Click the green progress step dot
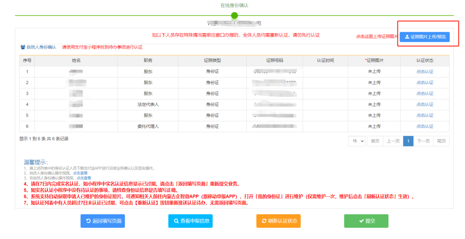The image size is (465, 239). [x=234, y=16]
